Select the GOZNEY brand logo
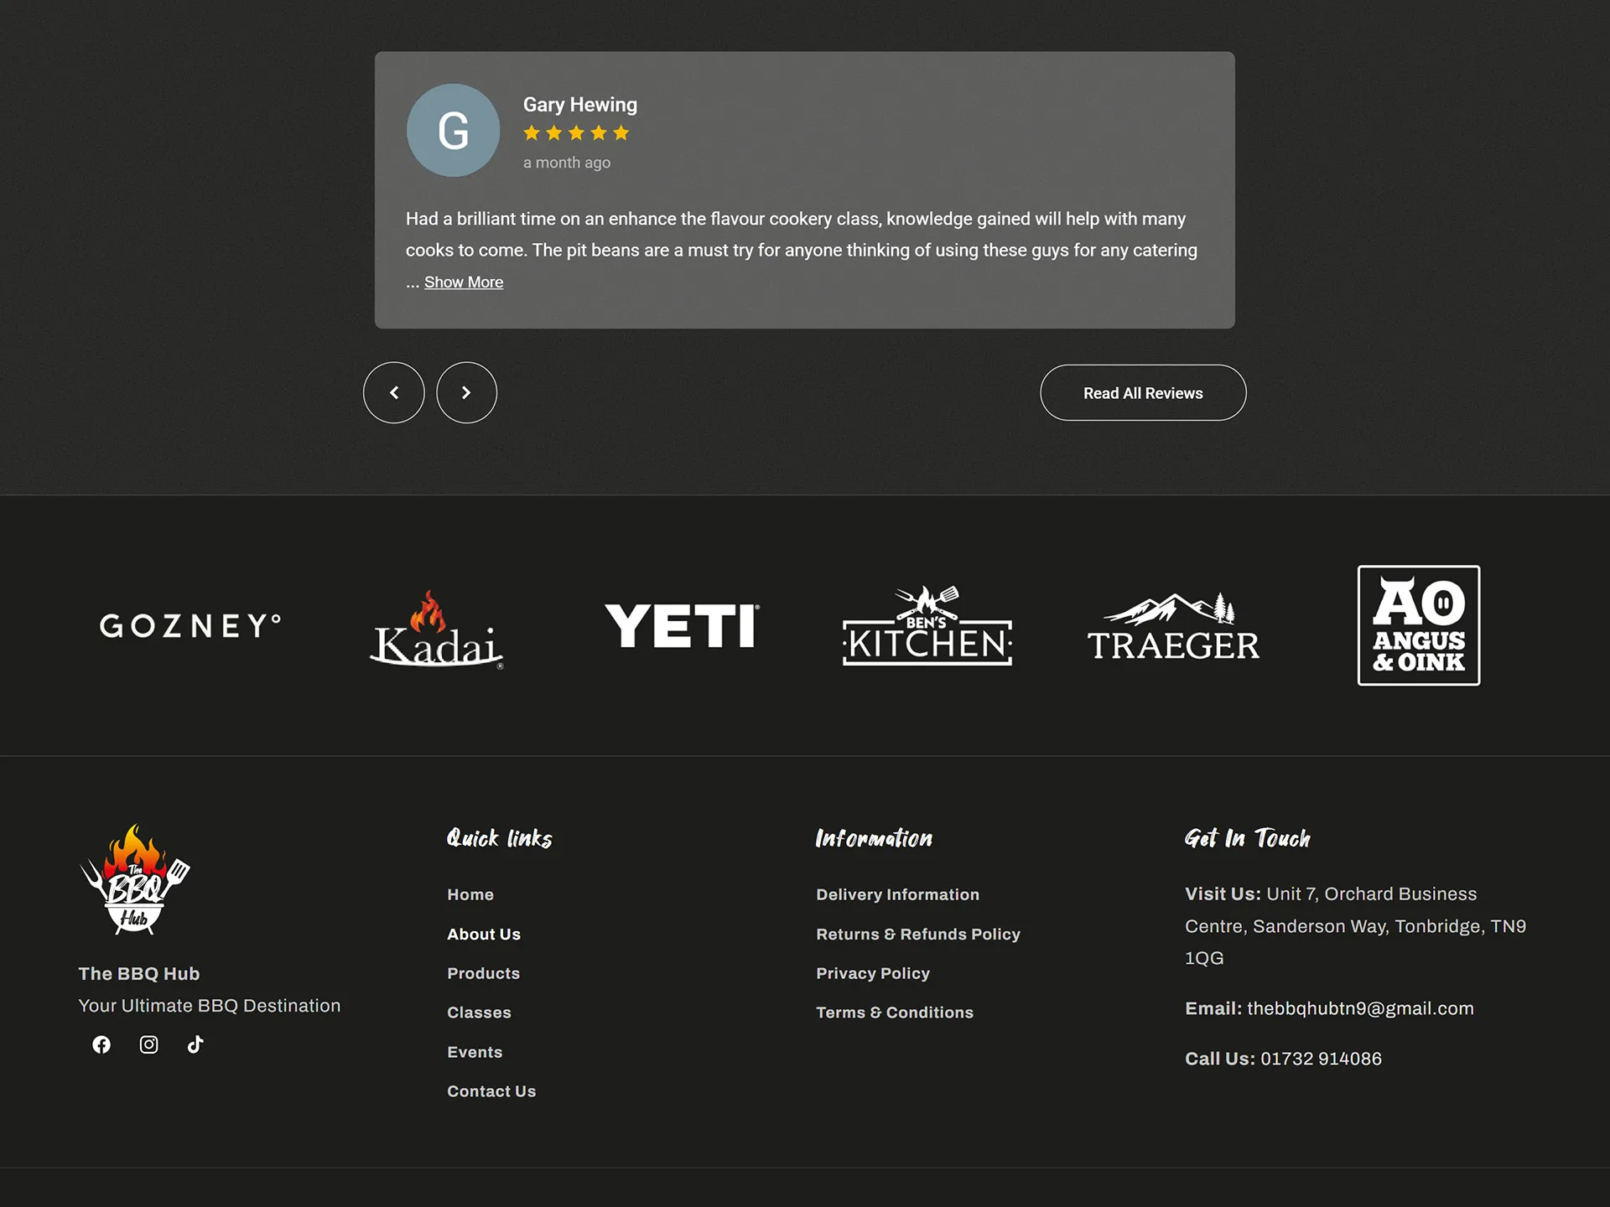1610x1207 pixels. 190,625
